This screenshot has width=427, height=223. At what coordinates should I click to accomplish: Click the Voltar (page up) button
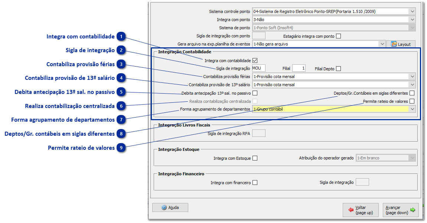click(x=361, y=210)
